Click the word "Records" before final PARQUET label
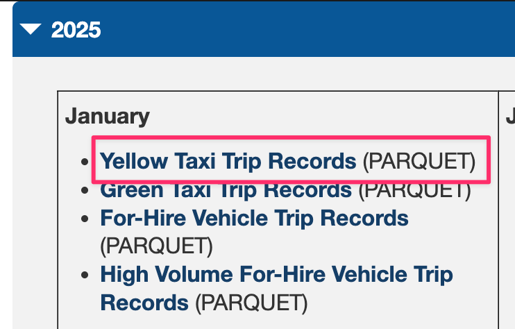The width and height of the screenshot is (515, 329). 144,303
